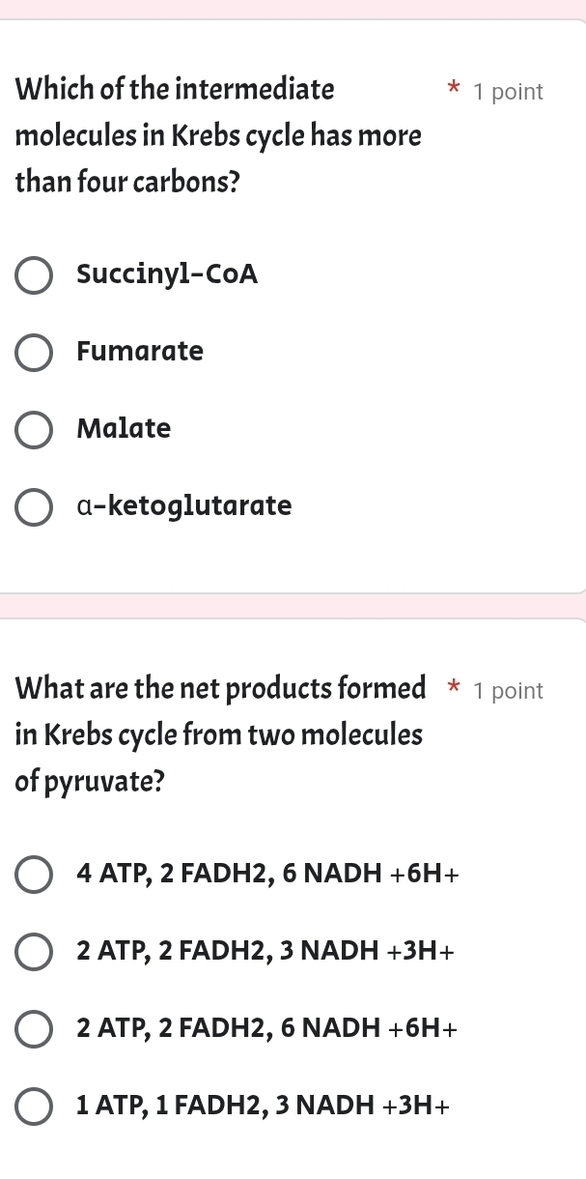Click the 1 point label on the first question
The width and height of the screenshot is (586, 1179).
(509, 92)
